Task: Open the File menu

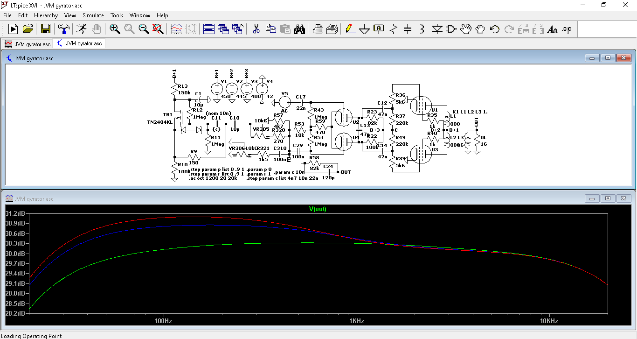Action: (x=7, y=15)
